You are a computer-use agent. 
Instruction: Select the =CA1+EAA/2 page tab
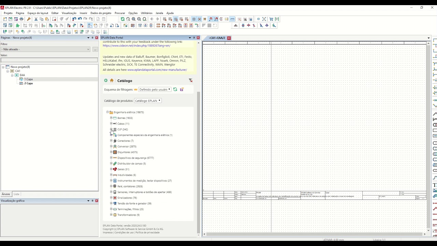[217, 38]
